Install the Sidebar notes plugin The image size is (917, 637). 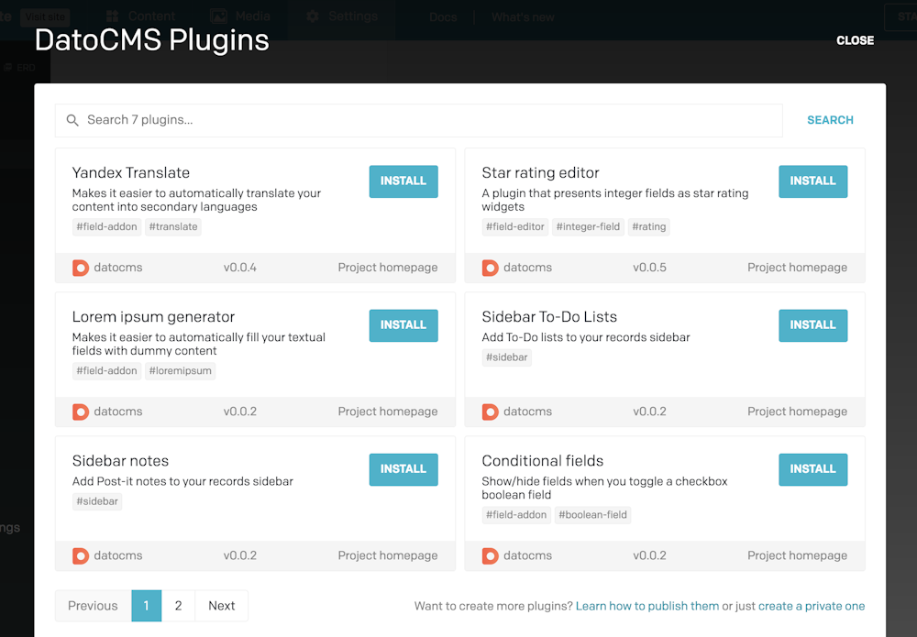[403, 469]
